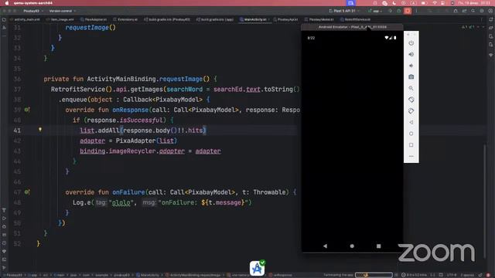The width and height of the screenshot is (495, 278).
Task: Click the rerun app icon in toolbar
Action: click(390, 11)
